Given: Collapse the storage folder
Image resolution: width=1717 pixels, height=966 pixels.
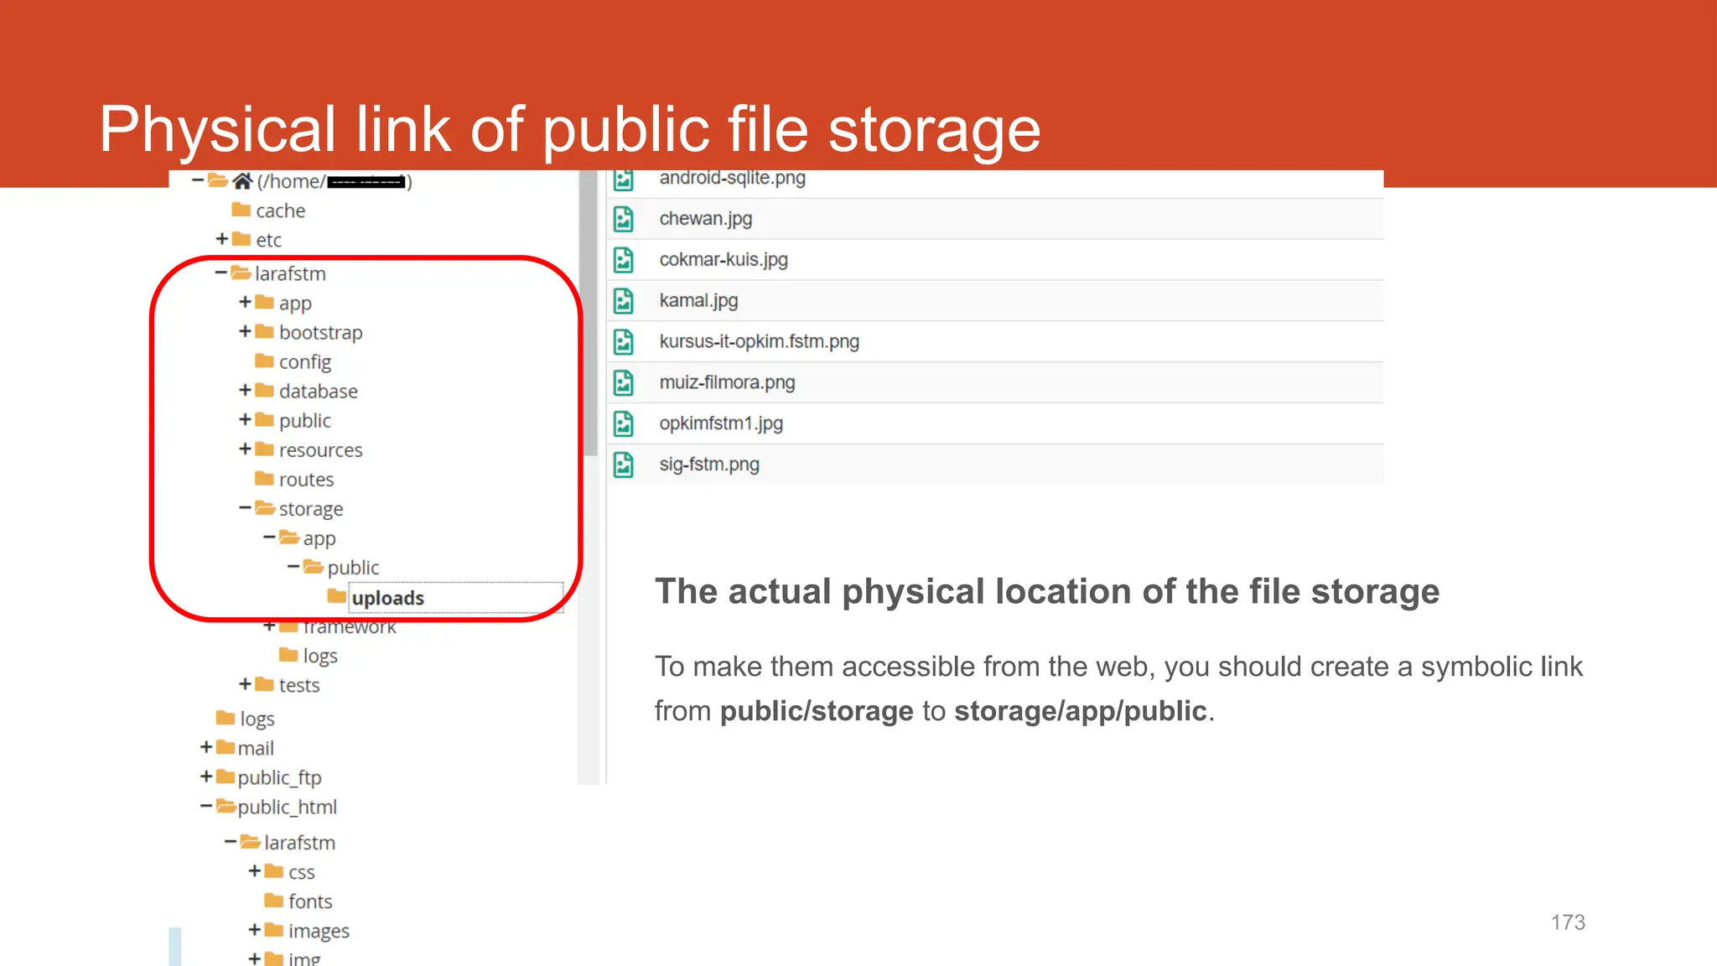Looking at the screenshot, I should click(x=245, y=507).
